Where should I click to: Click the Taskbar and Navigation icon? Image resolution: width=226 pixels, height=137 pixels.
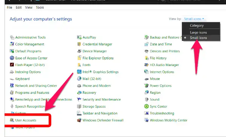(x=79, y=113)
